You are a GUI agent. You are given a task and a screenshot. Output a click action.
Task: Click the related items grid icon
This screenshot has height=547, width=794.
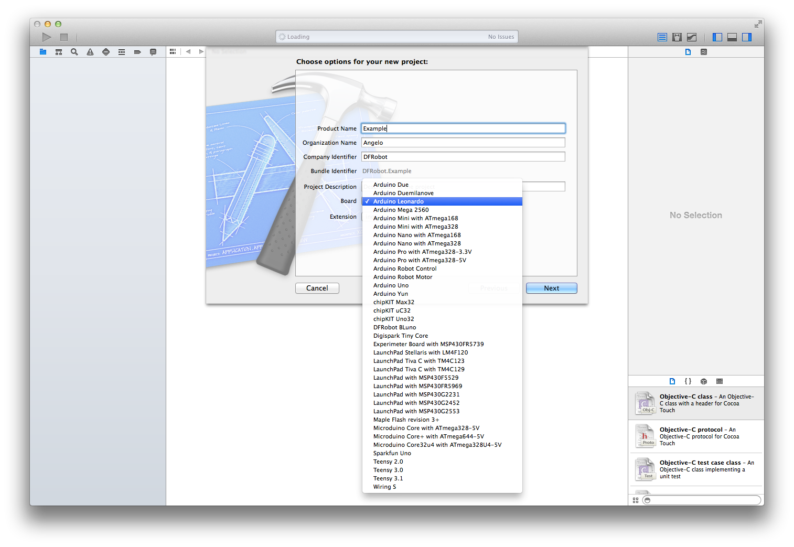click(x=173, y=51)
